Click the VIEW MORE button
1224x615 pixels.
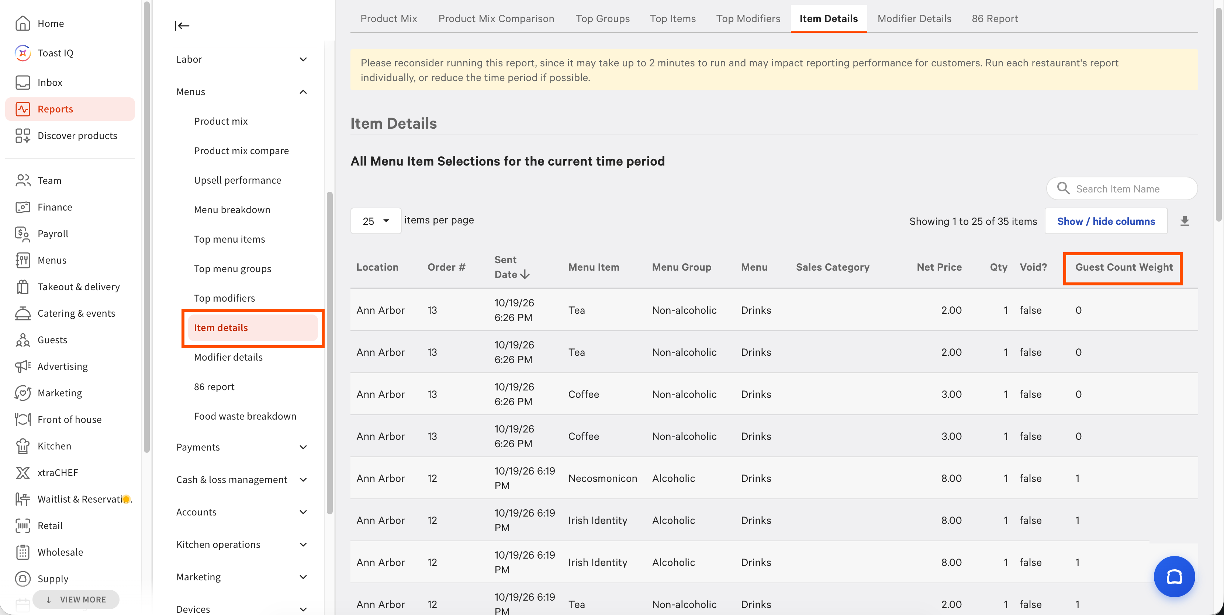click(x=76, y=599)
